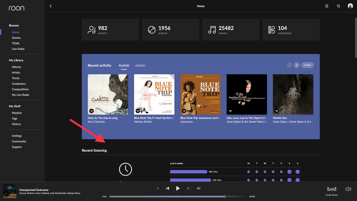Click the Albums disc icon in the 1956 card
This screenshot has height=201, width=357.
pos(152,30)
